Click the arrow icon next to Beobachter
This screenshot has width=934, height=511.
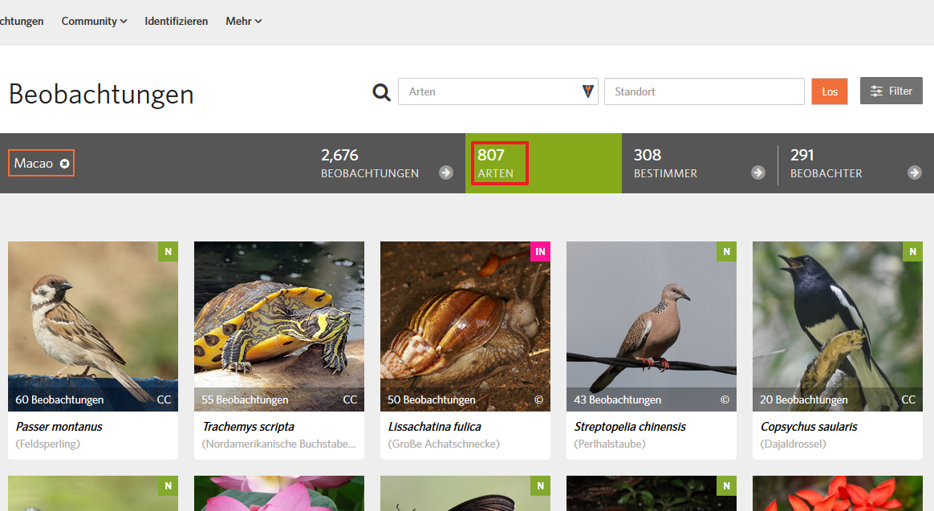tap(915, 172)
